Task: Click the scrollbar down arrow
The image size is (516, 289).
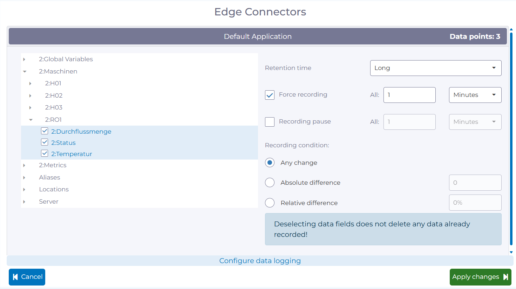Action: 511,252
